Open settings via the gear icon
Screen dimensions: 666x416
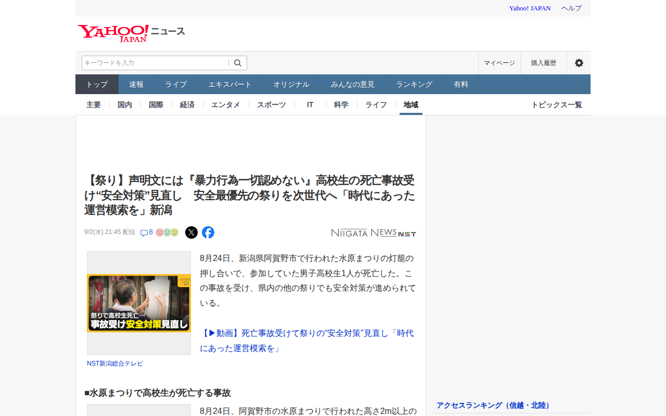pyautogui.click(x=579, y=63)
